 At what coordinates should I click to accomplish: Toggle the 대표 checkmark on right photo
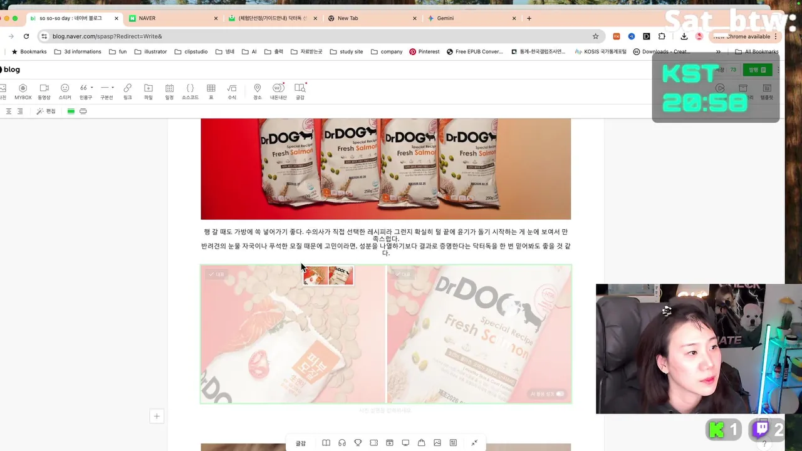(x=403, y=274)
